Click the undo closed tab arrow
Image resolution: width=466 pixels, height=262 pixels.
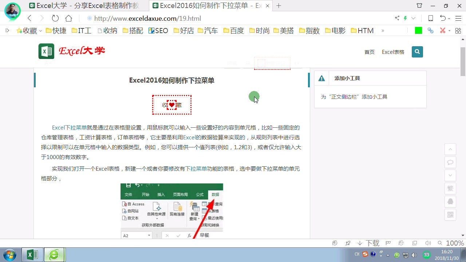pos(442,18)
